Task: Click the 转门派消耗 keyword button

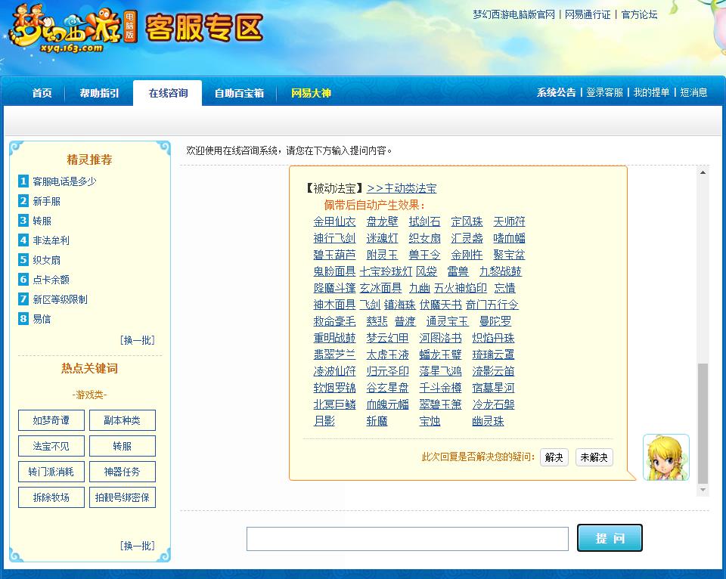Action: pos(51,472)
